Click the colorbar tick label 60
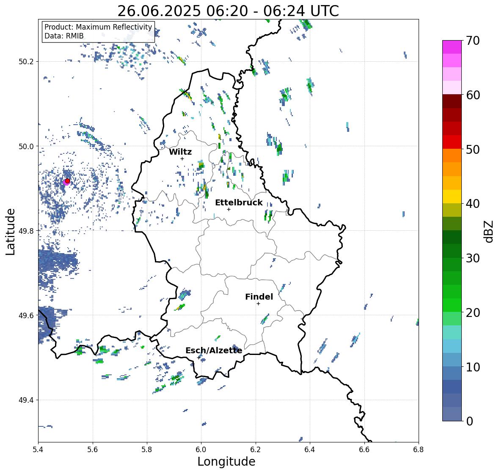 473,95
